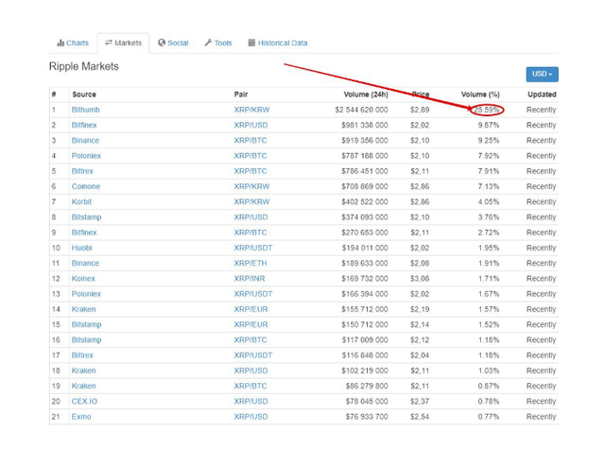
Task: Go to the Historical Data tab
Action: tap(278, 43)
